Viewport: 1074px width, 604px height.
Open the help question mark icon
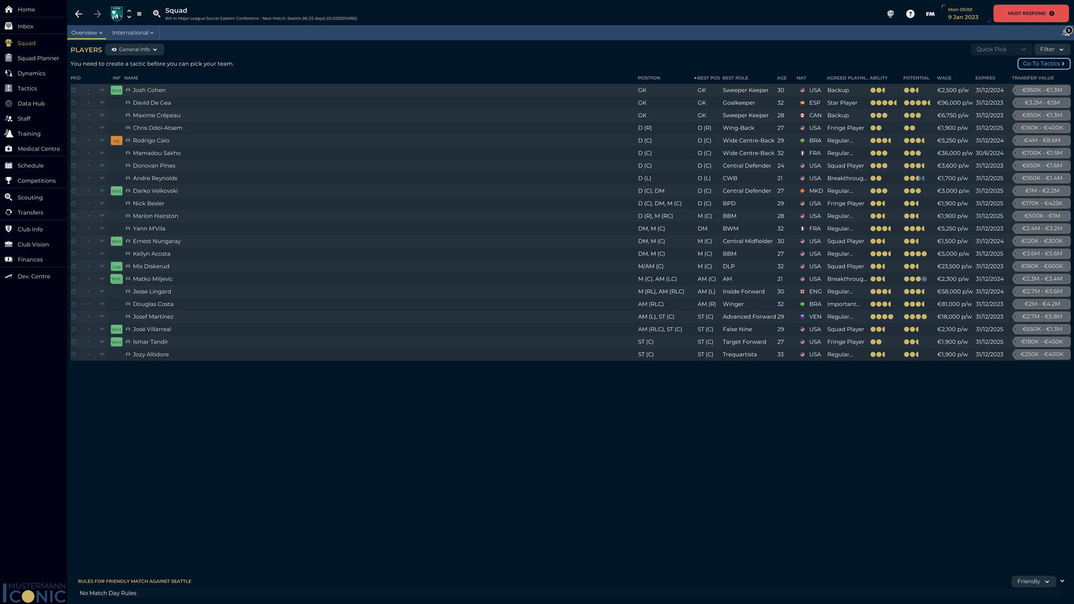(x=910, y=13)
